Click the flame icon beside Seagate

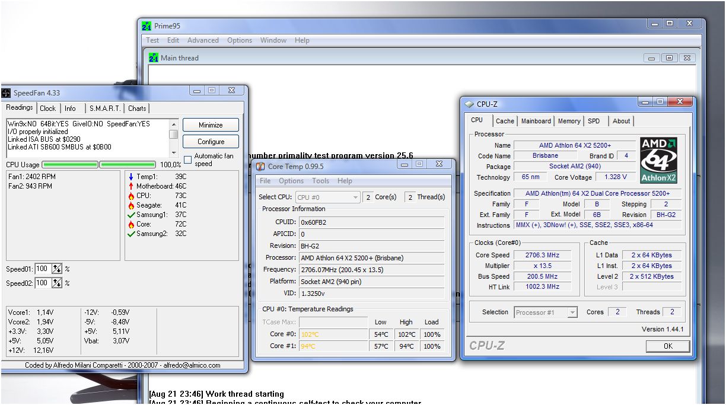[130, 205]
